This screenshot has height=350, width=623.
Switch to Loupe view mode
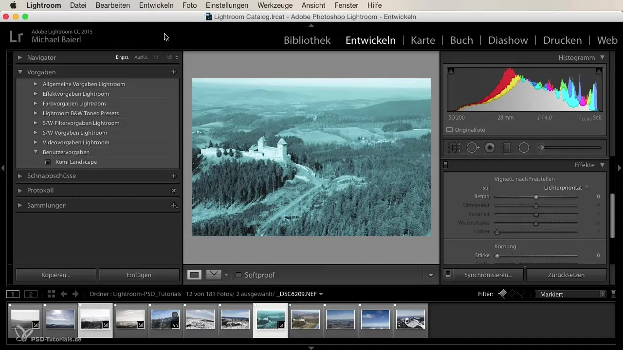pos(195,275)
